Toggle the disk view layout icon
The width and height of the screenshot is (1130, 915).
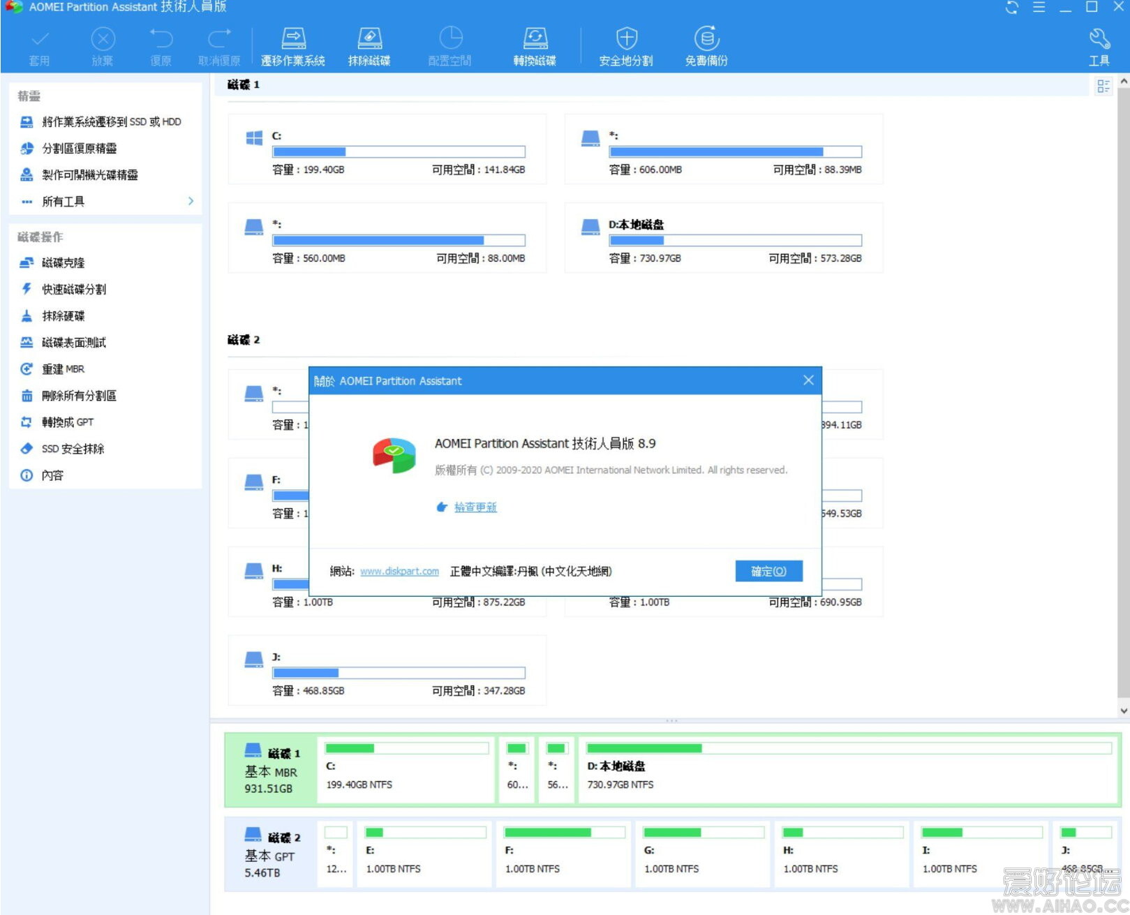coord(1103,86)
